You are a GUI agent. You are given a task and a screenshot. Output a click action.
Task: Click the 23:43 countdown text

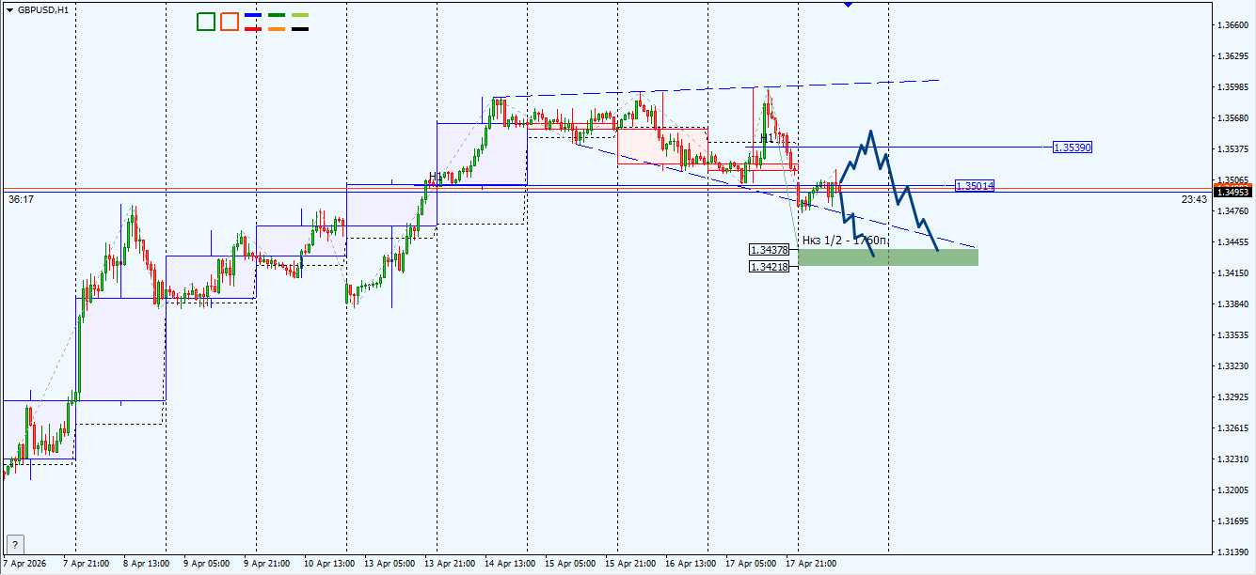(x=1194, y=199)
